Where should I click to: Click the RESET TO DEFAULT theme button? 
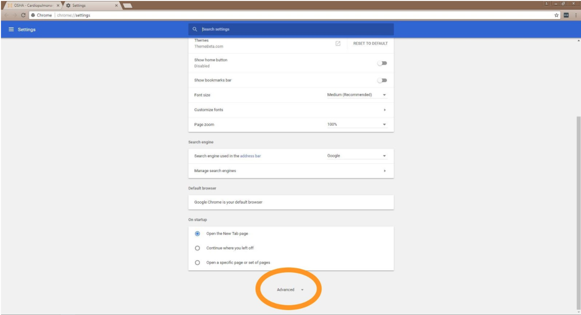point(370,44)
